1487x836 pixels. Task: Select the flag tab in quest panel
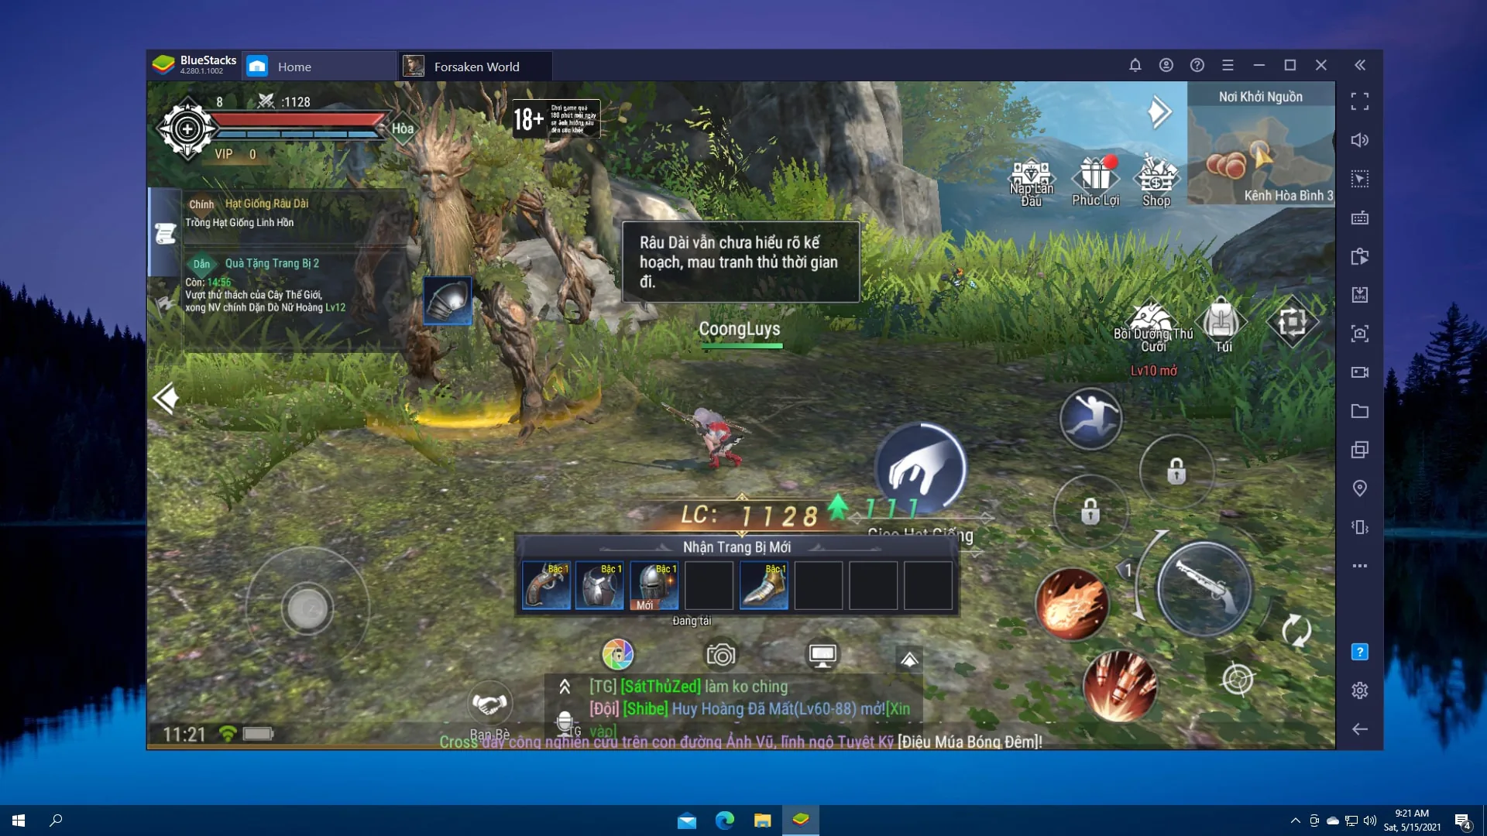pyautogui.click(x=165, y=304)
